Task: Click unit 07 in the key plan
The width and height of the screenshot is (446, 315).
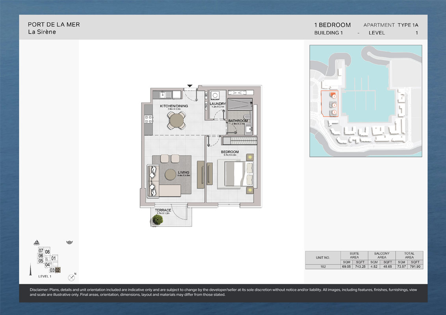Action: pos(41,251)
